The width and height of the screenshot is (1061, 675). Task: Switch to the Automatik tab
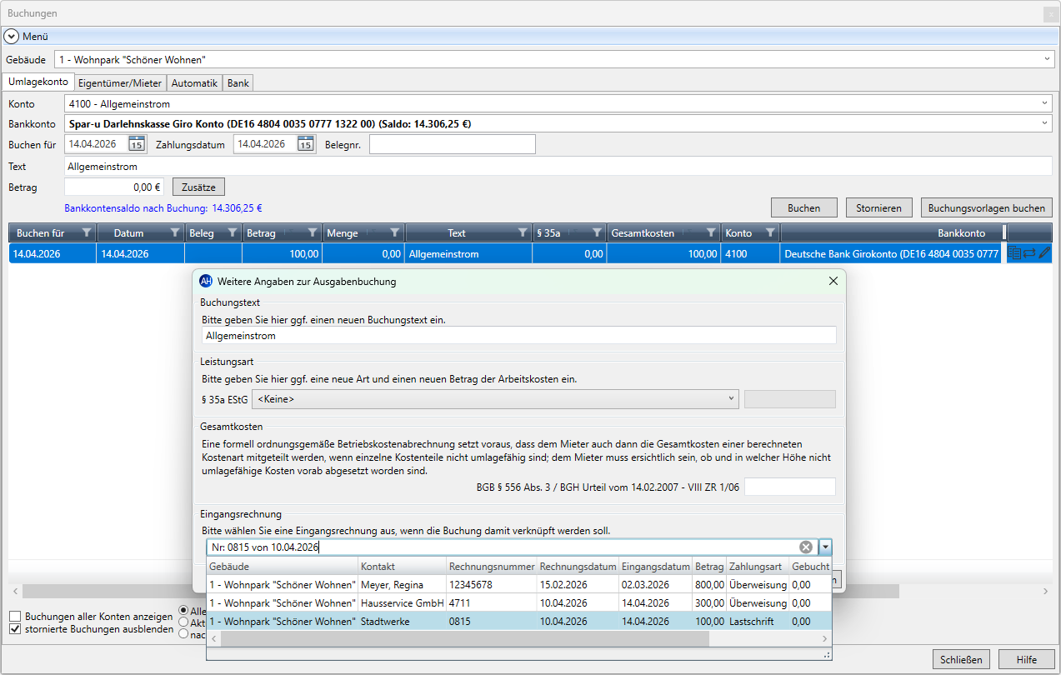(194, 83)
